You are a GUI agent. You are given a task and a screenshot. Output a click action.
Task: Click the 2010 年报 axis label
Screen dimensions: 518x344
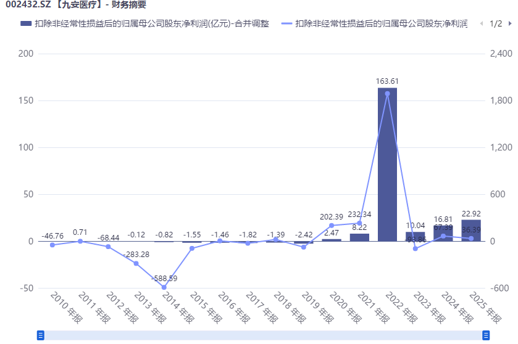click(67, 308)
